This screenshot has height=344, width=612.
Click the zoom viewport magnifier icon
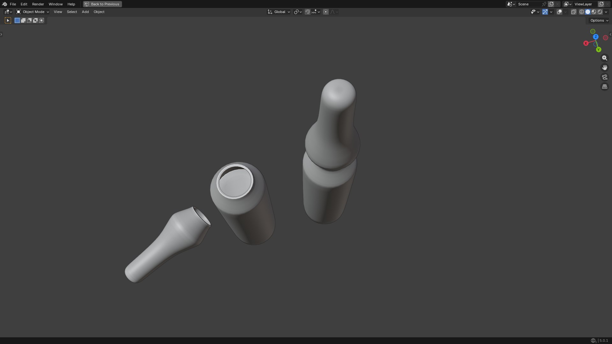pos(604,58)
